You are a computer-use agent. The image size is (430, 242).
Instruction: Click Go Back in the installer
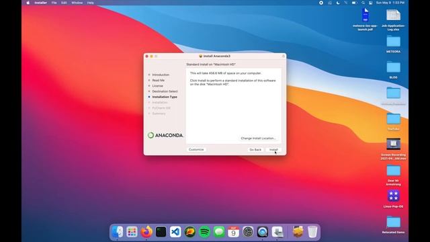[255, 149]
